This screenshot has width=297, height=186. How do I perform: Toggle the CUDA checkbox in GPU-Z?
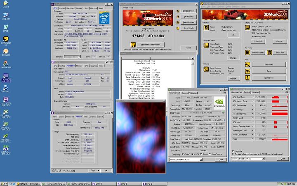click(x=193, y=154)
